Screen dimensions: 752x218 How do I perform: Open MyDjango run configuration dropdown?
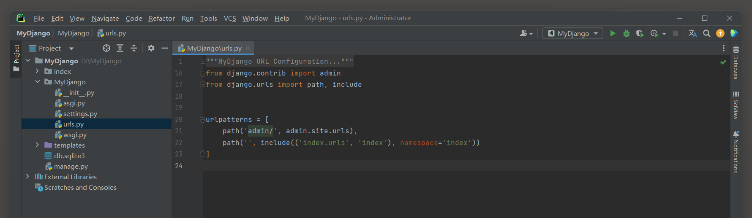pos(573,33)
